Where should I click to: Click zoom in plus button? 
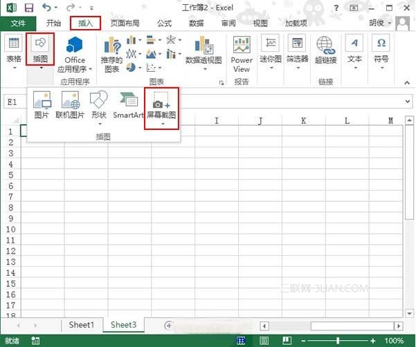[x=373, y=341]
